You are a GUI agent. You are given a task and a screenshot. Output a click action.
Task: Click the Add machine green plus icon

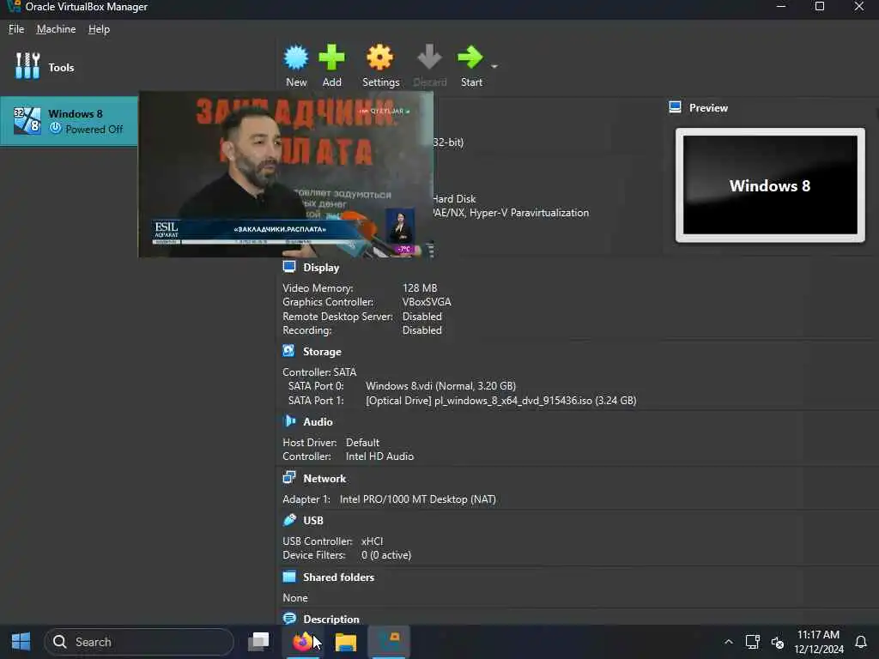click(x=331, y=57)
